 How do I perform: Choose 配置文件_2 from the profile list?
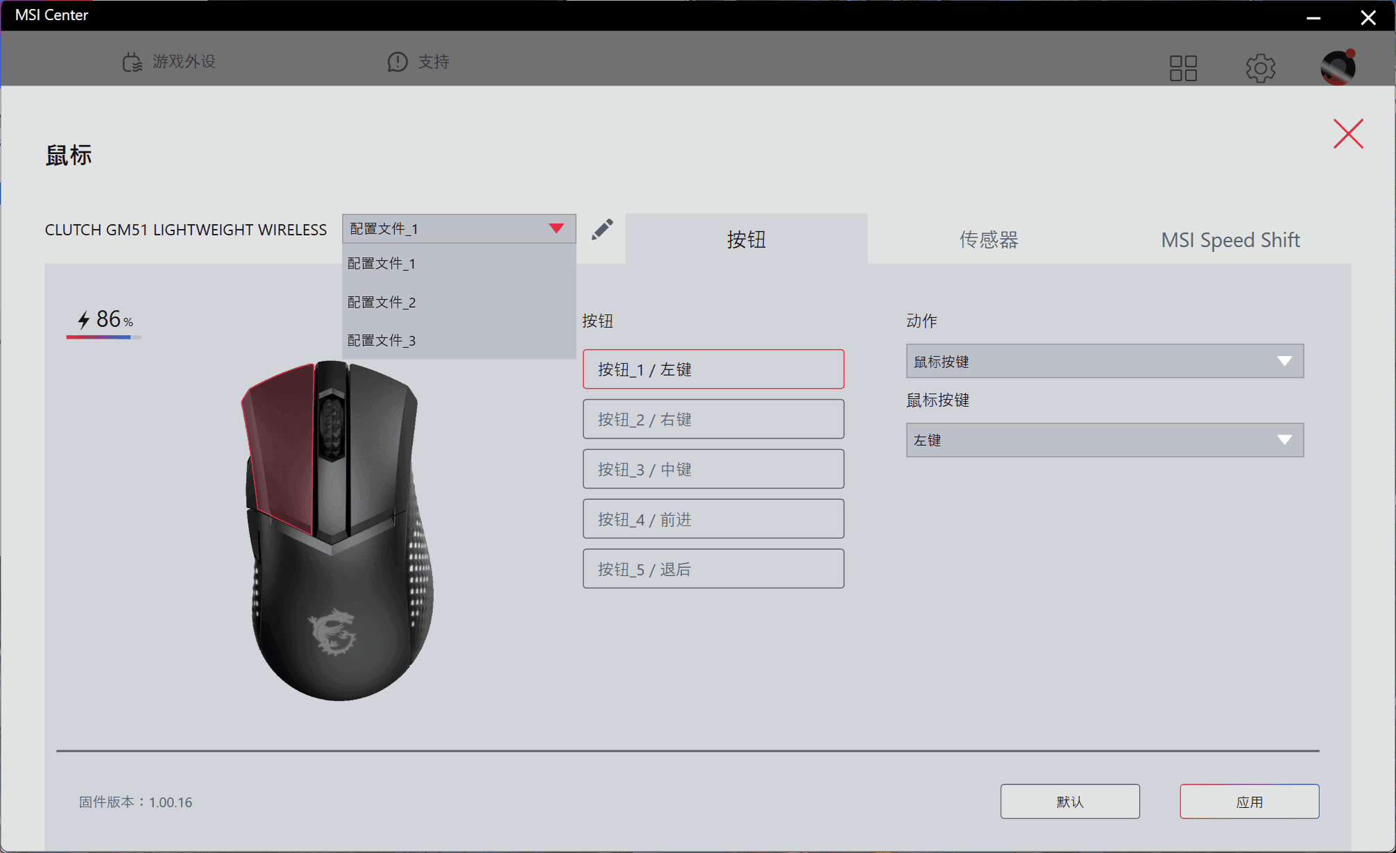(x=459, y=302)
